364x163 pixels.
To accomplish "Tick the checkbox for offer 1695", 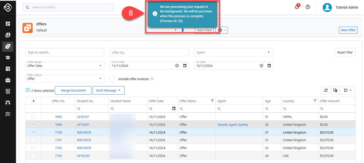I will pos(33,117).
